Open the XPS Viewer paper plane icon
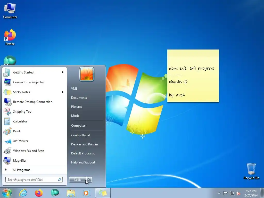264x198 pixels. 7,141
